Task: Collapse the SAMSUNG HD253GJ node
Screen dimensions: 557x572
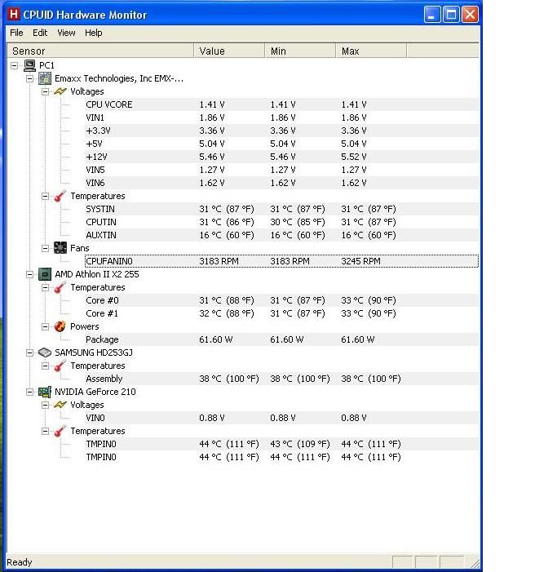Action: tap(30, 353)
